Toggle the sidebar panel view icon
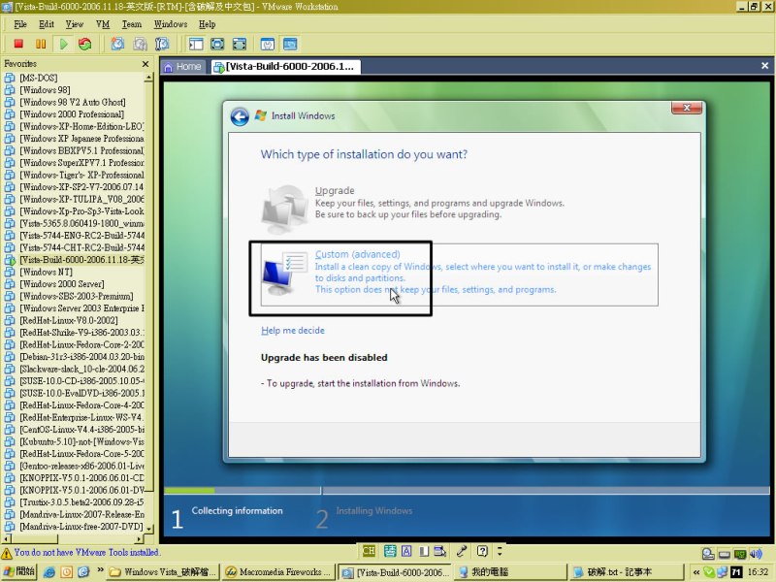Image resolution: width=776 pixels, height=582 pixels. coord(196,44)
